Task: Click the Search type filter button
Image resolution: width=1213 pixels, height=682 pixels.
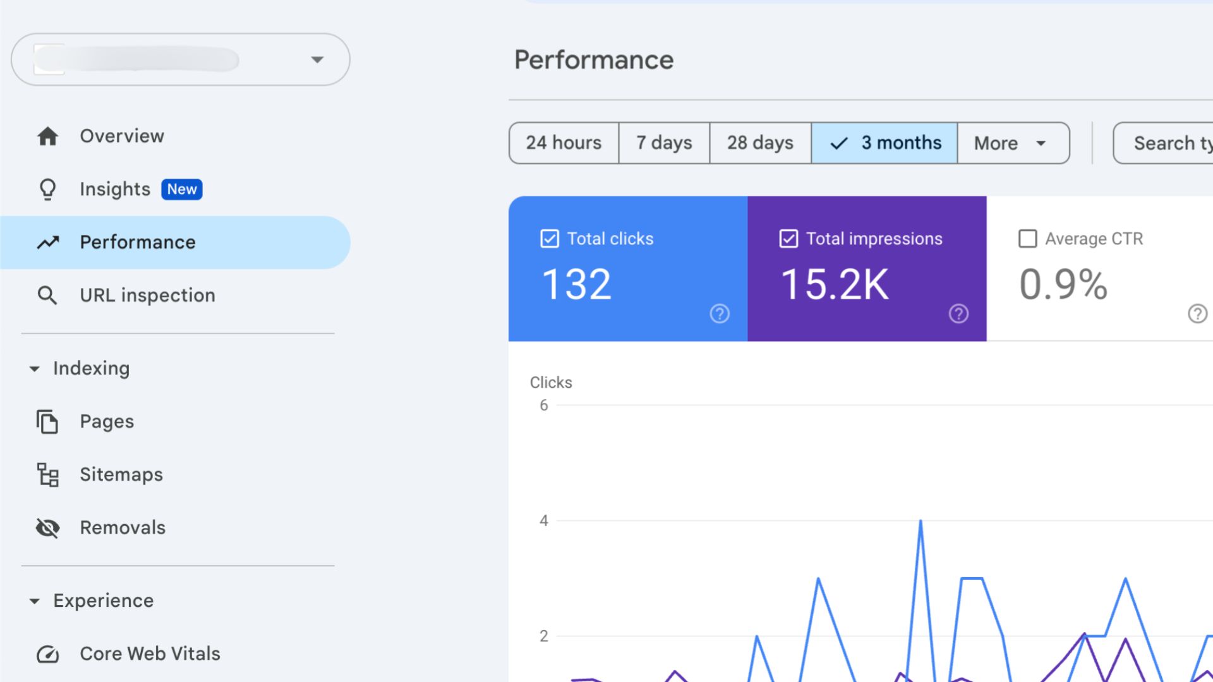Action: point(1169,143)
